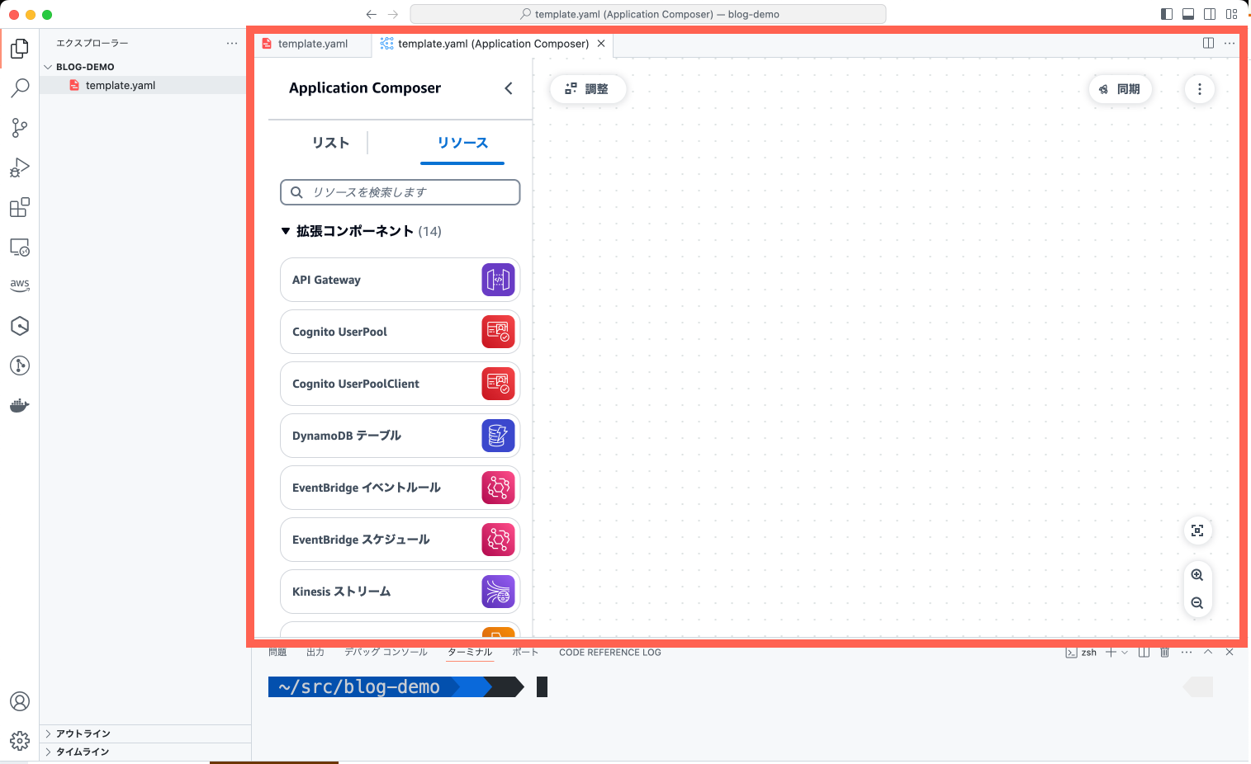Open Explorer views and more actions menu

[232, 43]
